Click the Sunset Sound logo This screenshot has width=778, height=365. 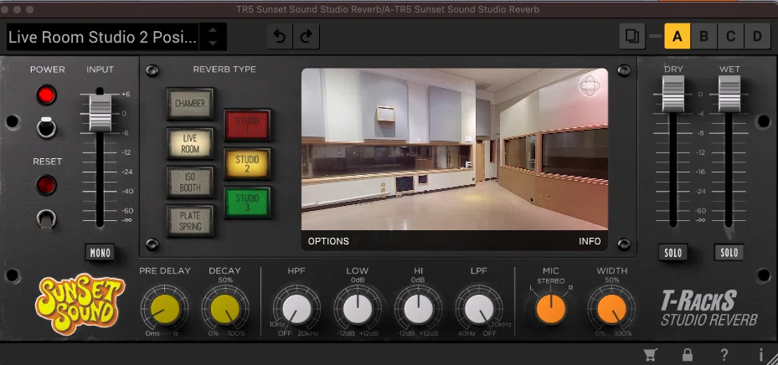pos(80,304)
